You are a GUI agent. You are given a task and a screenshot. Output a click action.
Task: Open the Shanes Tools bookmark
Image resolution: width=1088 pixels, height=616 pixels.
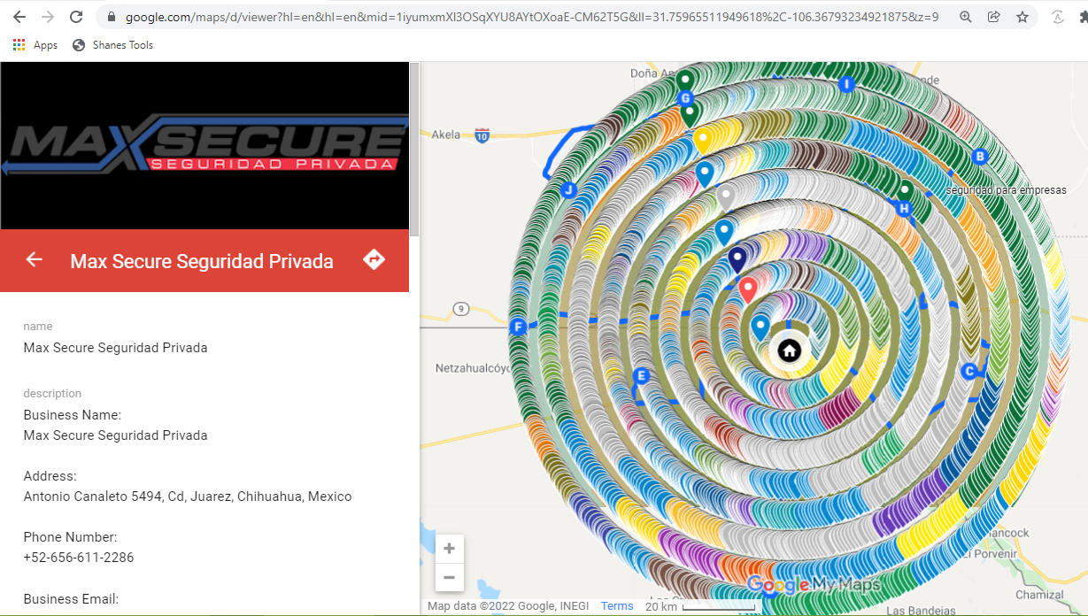point(112,45)
